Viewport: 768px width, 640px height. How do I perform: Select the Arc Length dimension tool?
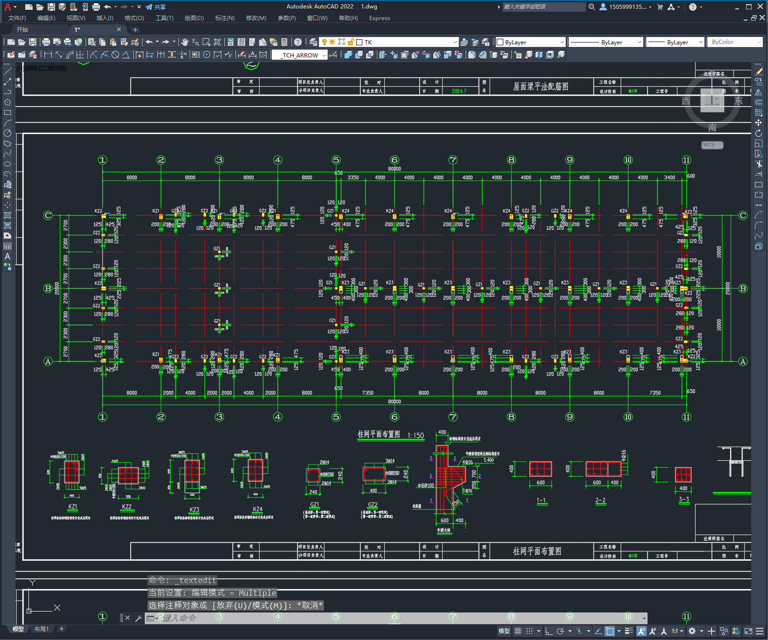pos(70,55)
